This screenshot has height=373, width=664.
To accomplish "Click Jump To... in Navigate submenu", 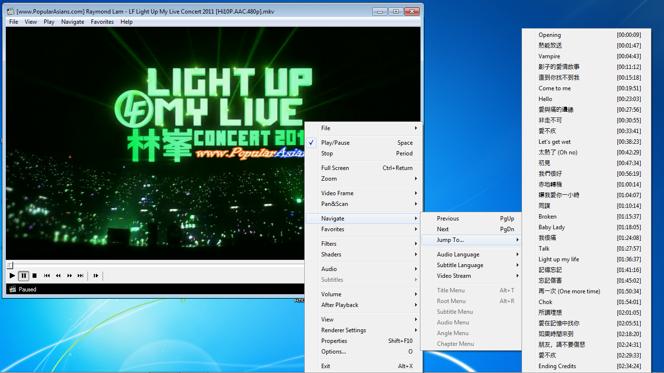I will 471,240.
